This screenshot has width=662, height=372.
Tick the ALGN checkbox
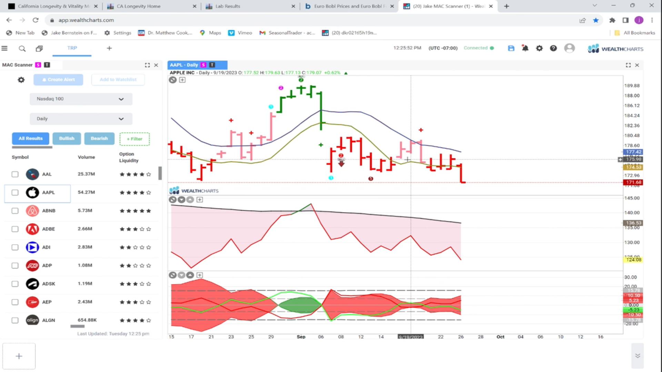(15, 320)
